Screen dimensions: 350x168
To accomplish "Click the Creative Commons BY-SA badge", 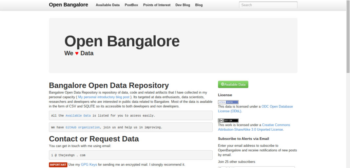I will 228,121.
